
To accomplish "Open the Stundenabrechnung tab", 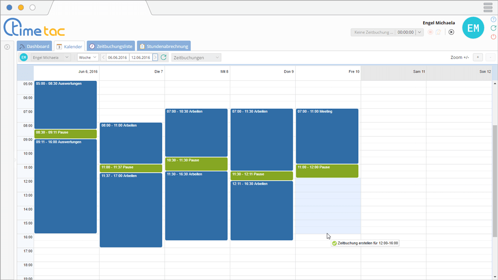I will tap(164, 46).
